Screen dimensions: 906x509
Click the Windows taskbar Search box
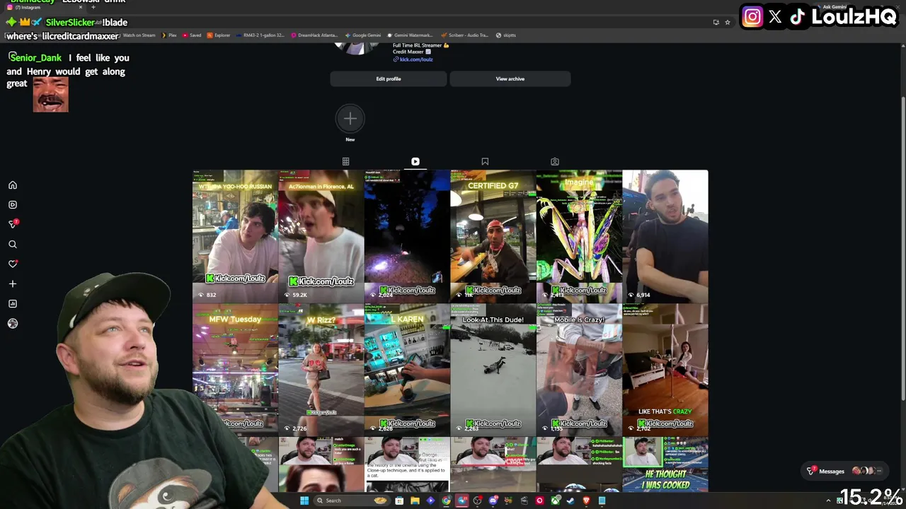pos(351,501)
